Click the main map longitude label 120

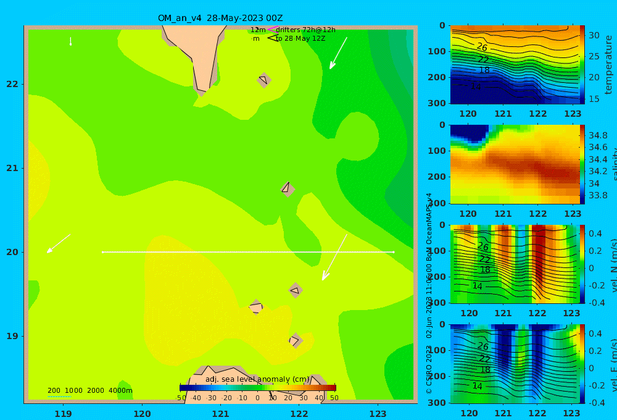tap(142, 414)
